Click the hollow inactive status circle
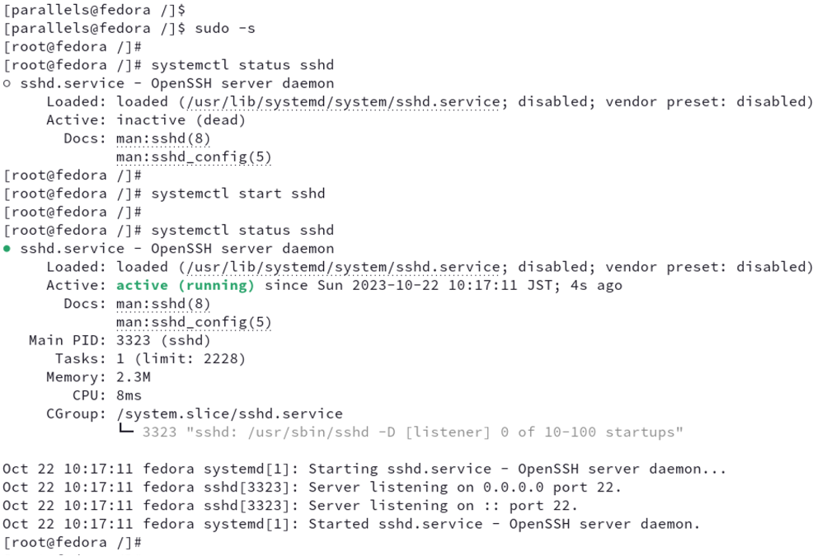The image size is (836, 556). (7, 84)
